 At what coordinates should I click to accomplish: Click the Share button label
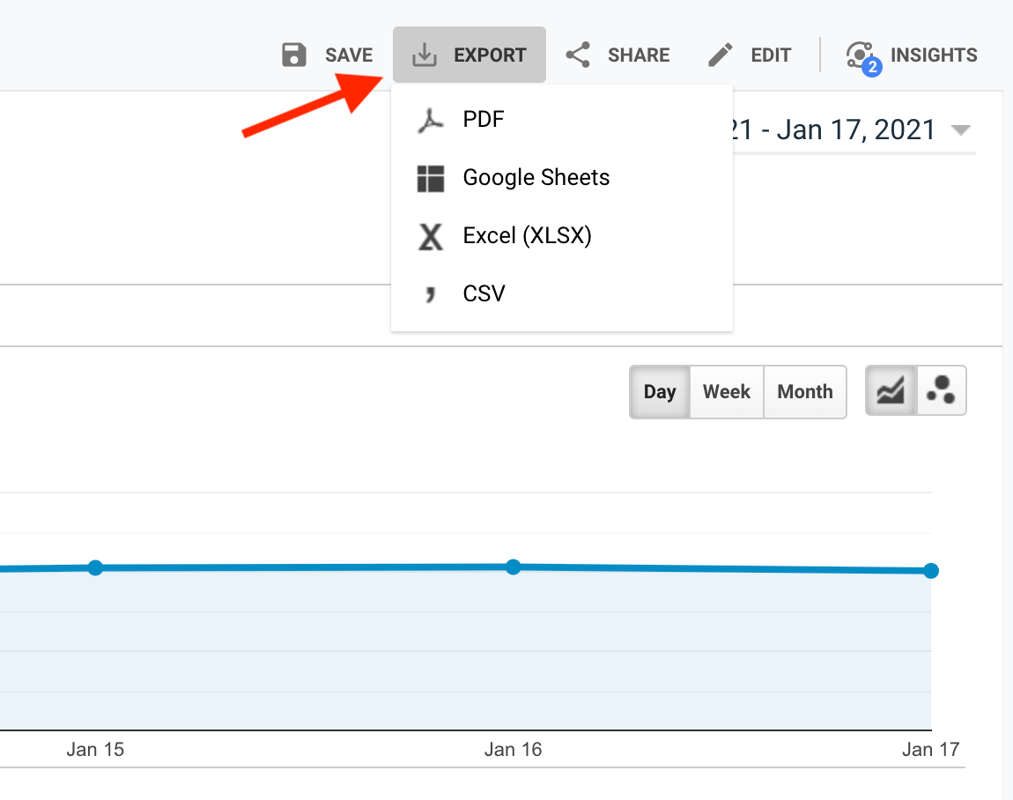[x=638, y=54]
